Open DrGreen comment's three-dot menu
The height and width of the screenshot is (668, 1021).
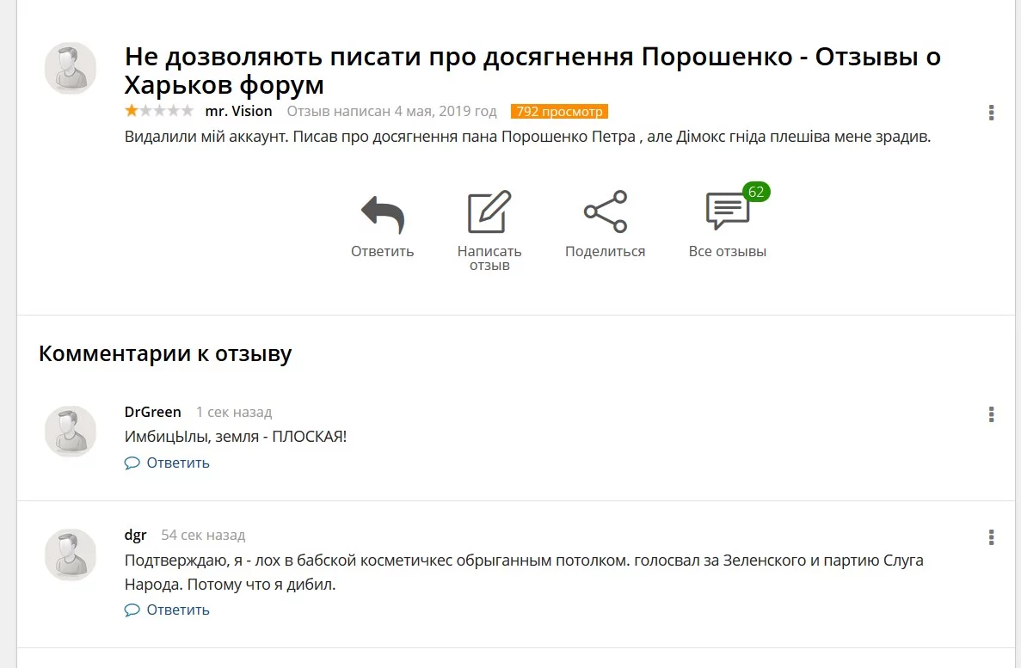[991, 414]
